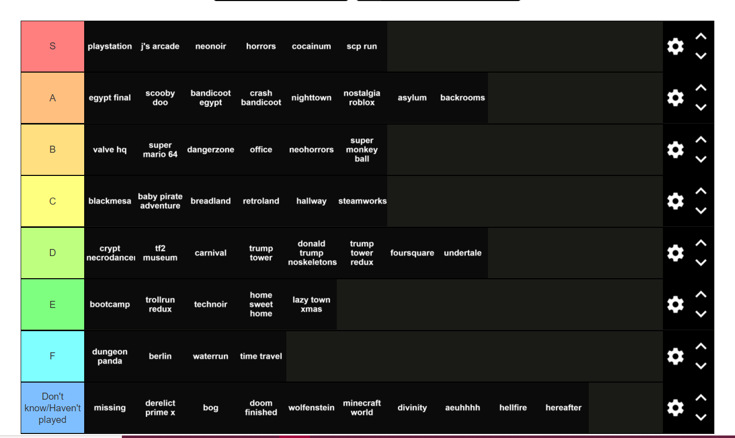Select the backrooms tile in A tier
Image resolution: width=735 pixels, height=438 pixels.
[462, 98]
